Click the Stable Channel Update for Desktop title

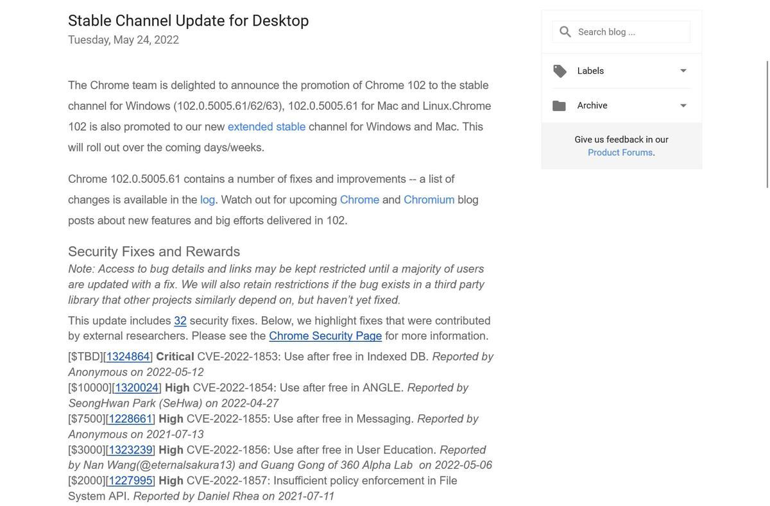point(189,21)
